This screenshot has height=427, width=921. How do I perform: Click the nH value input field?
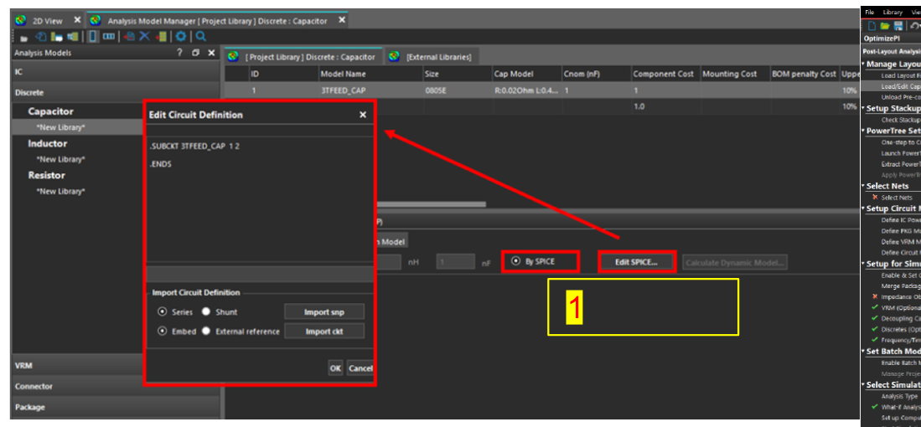(x=389, y=262)
